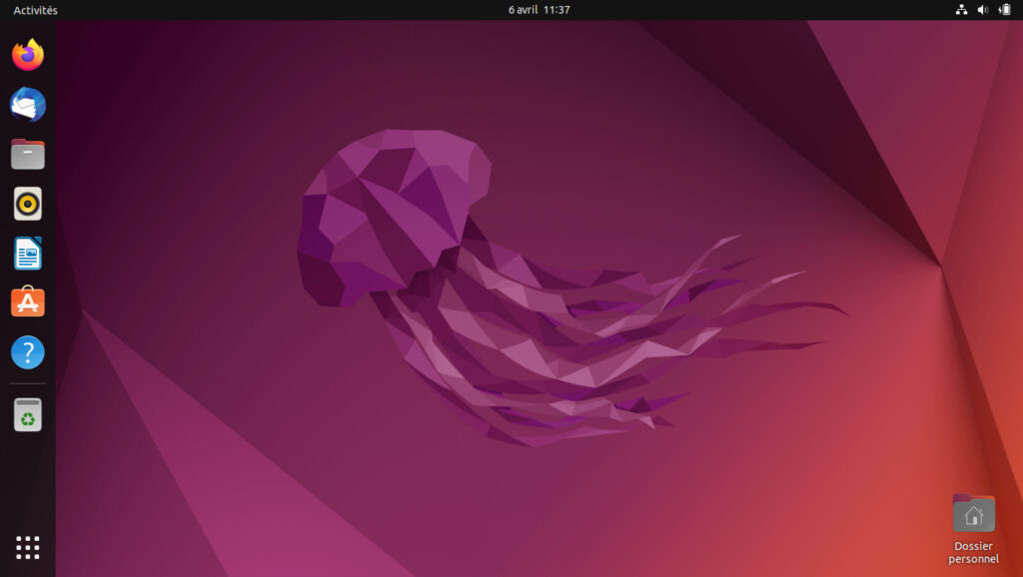Click the volume speaker icon
The height and width of the screenshot is (577, 1023).
[983, 10]
